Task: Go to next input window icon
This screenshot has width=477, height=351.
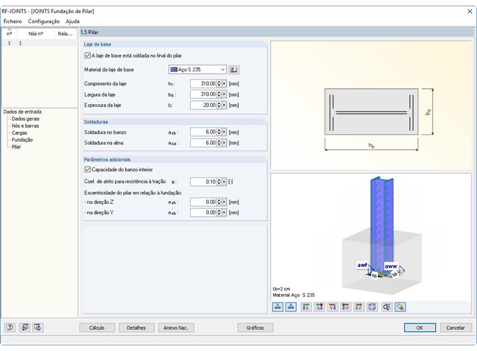Action: point(38,327)
